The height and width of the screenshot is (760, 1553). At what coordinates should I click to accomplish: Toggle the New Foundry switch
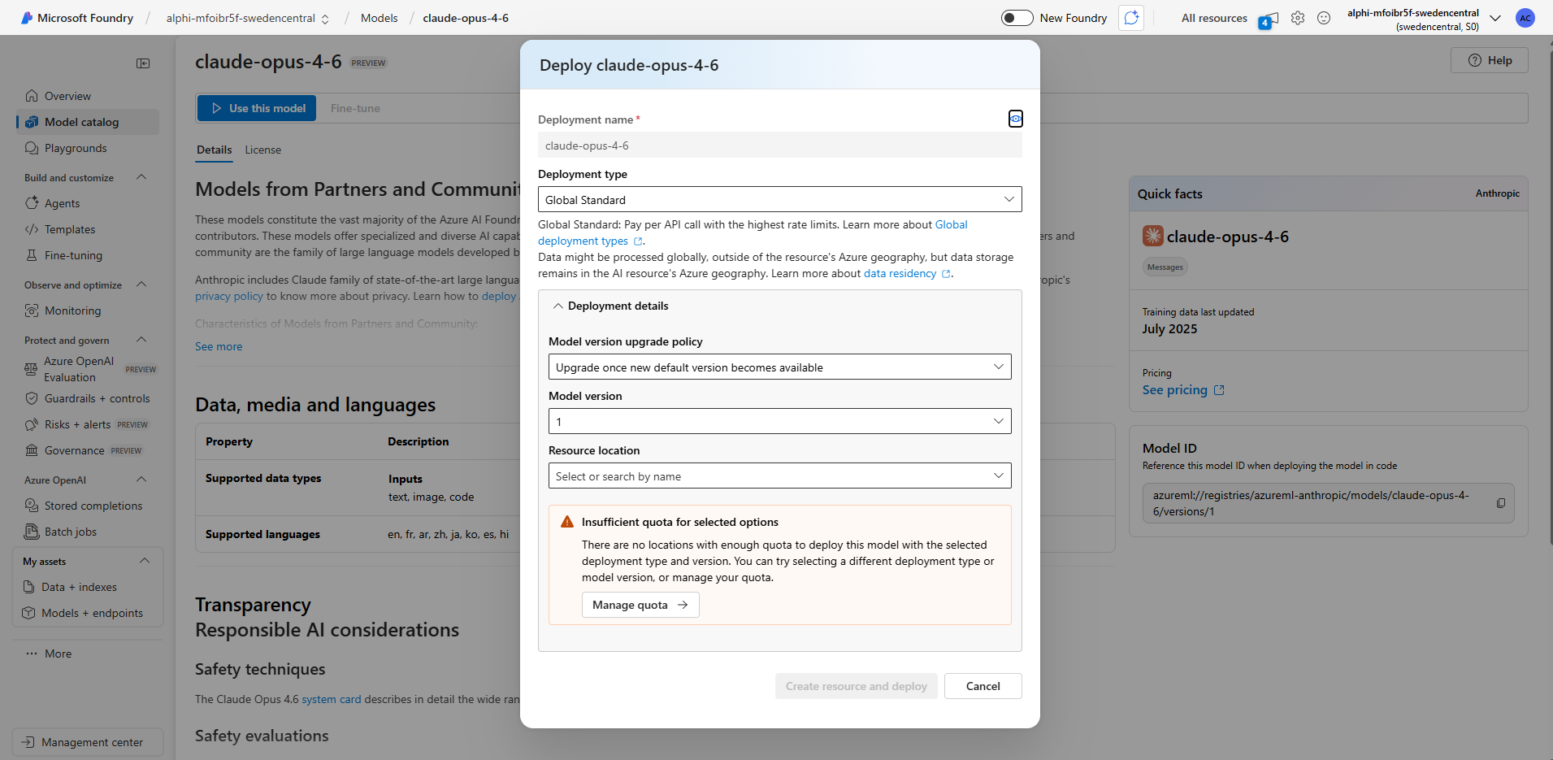click(x=1017, y=18)
